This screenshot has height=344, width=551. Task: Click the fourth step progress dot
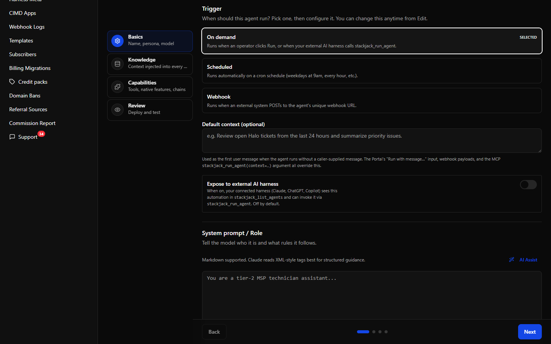coord(386,332)
